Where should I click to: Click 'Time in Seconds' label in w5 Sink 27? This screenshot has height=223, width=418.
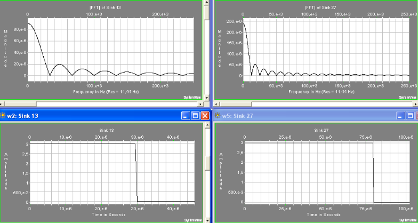pos(324,214)
